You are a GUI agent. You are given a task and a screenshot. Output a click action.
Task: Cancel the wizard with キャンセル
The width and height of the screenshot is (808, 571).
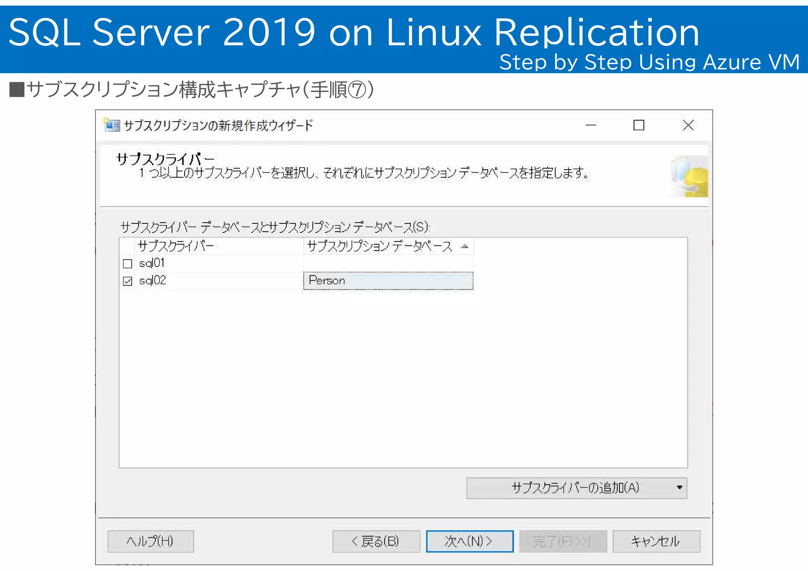point(656,541)
